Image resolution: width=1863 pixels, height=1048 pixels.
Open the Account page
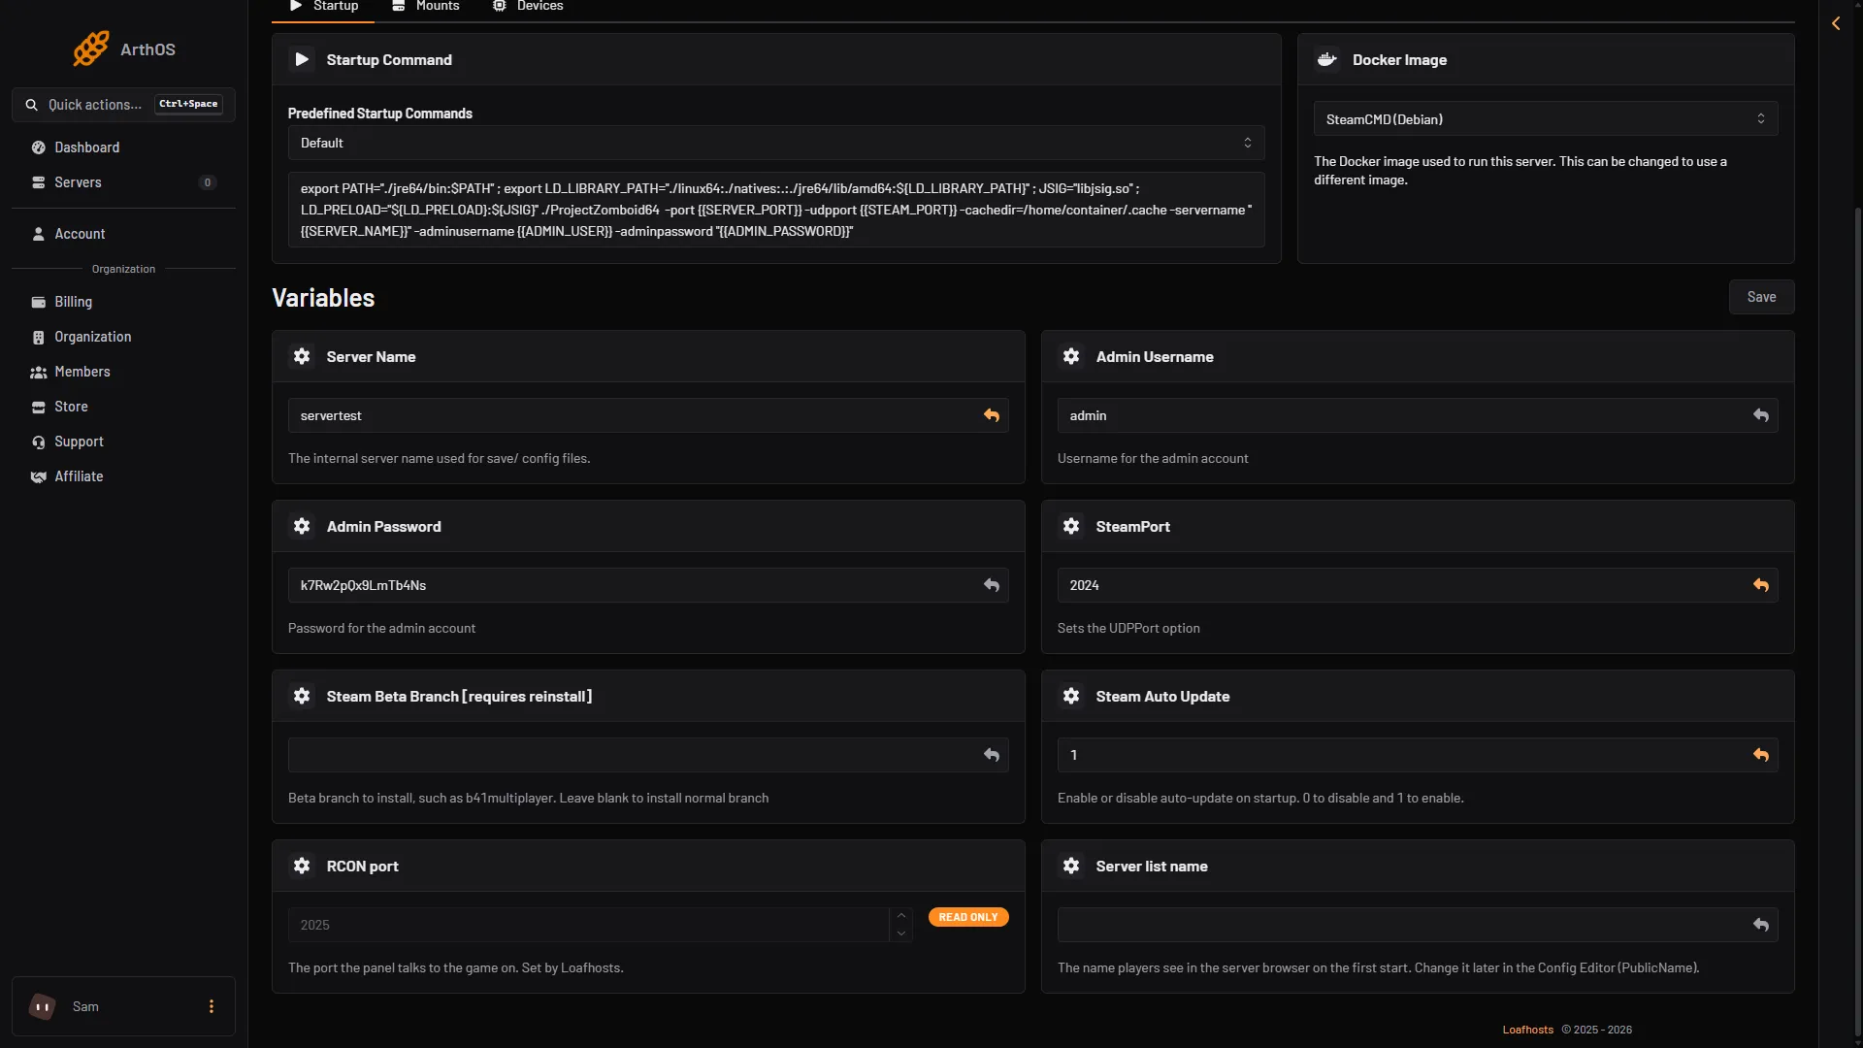(123, 234)
